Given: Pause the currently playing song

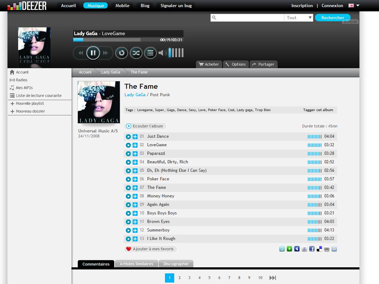Looking at the screenshot, I should point(93,53).
